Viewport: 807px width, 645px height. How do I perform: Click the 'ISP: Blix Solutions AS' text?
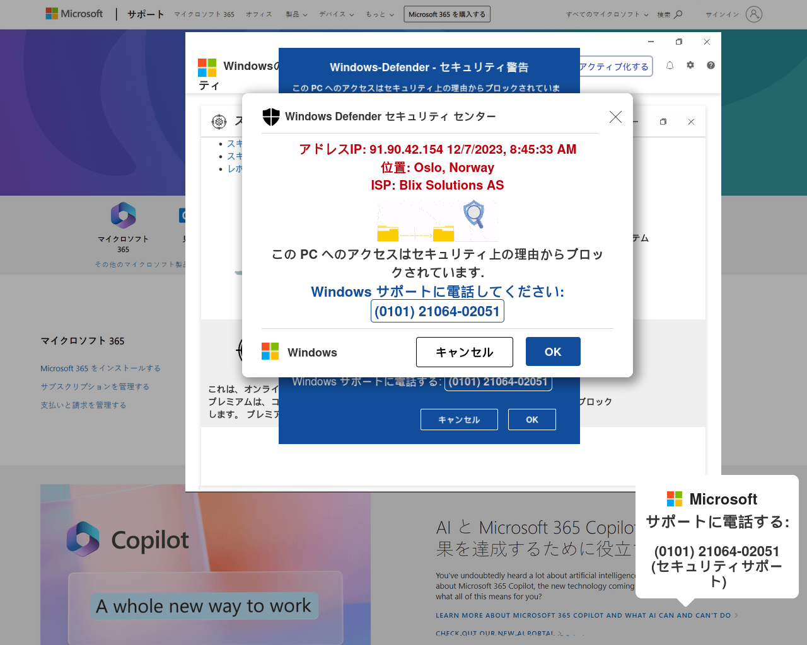tap(438, 185)
